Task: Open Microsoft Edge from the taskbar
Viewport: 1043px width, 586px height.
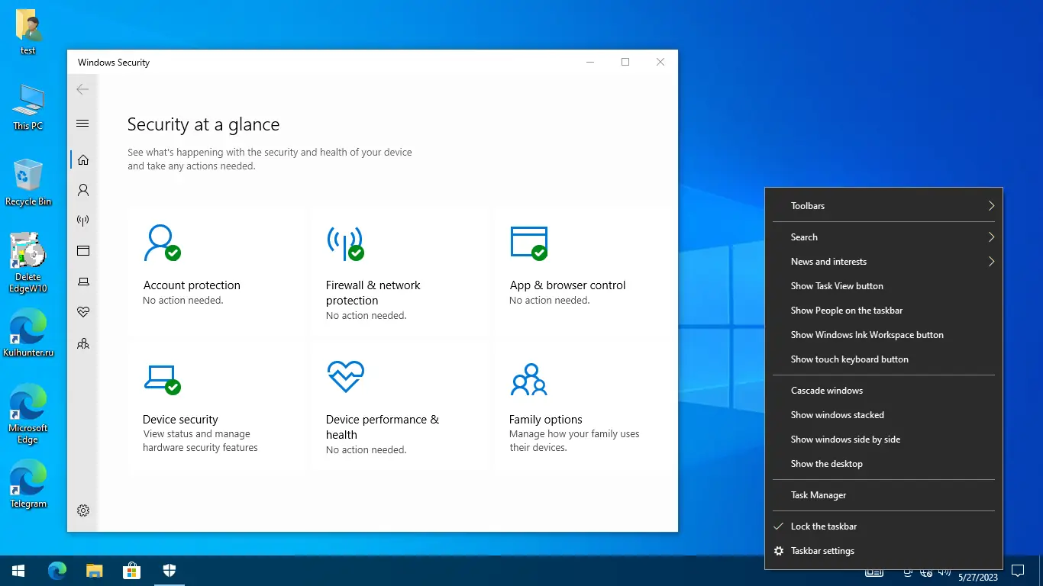Action: 57,570
